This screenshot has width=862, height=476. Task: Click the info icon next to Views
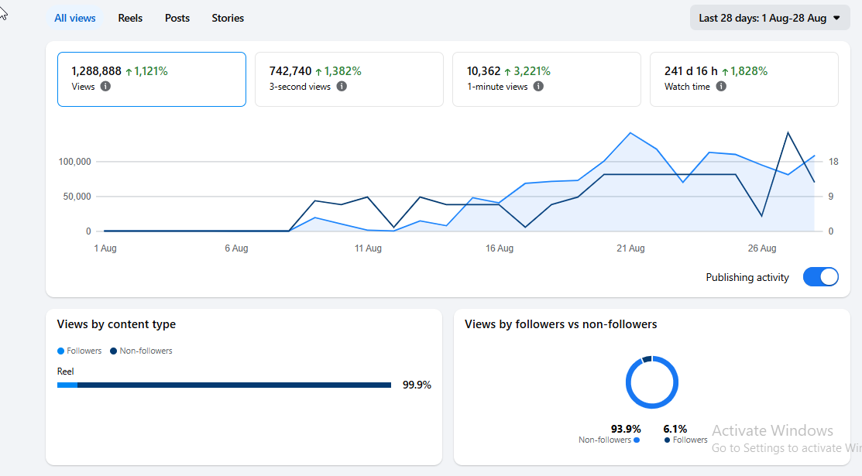105,86
